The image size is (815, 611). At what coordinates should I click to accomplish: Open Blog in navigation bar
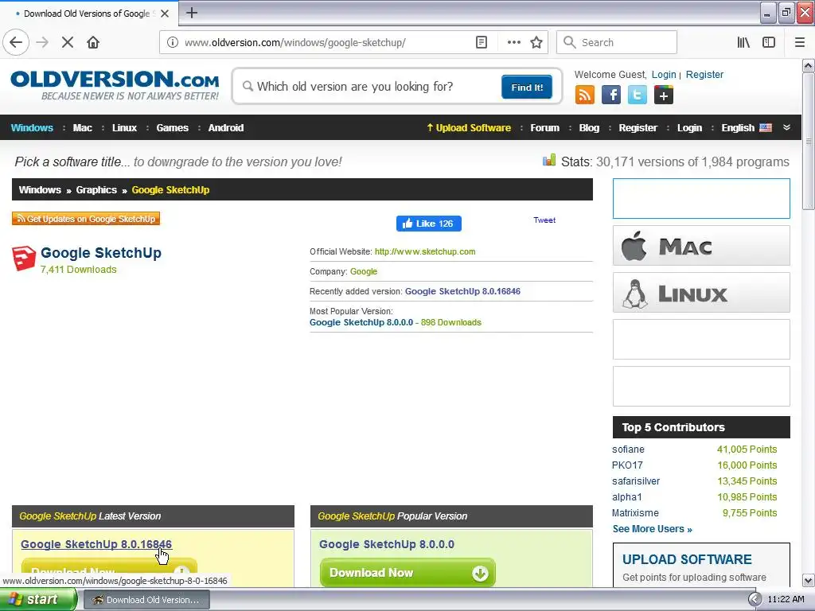pos(589,128)
